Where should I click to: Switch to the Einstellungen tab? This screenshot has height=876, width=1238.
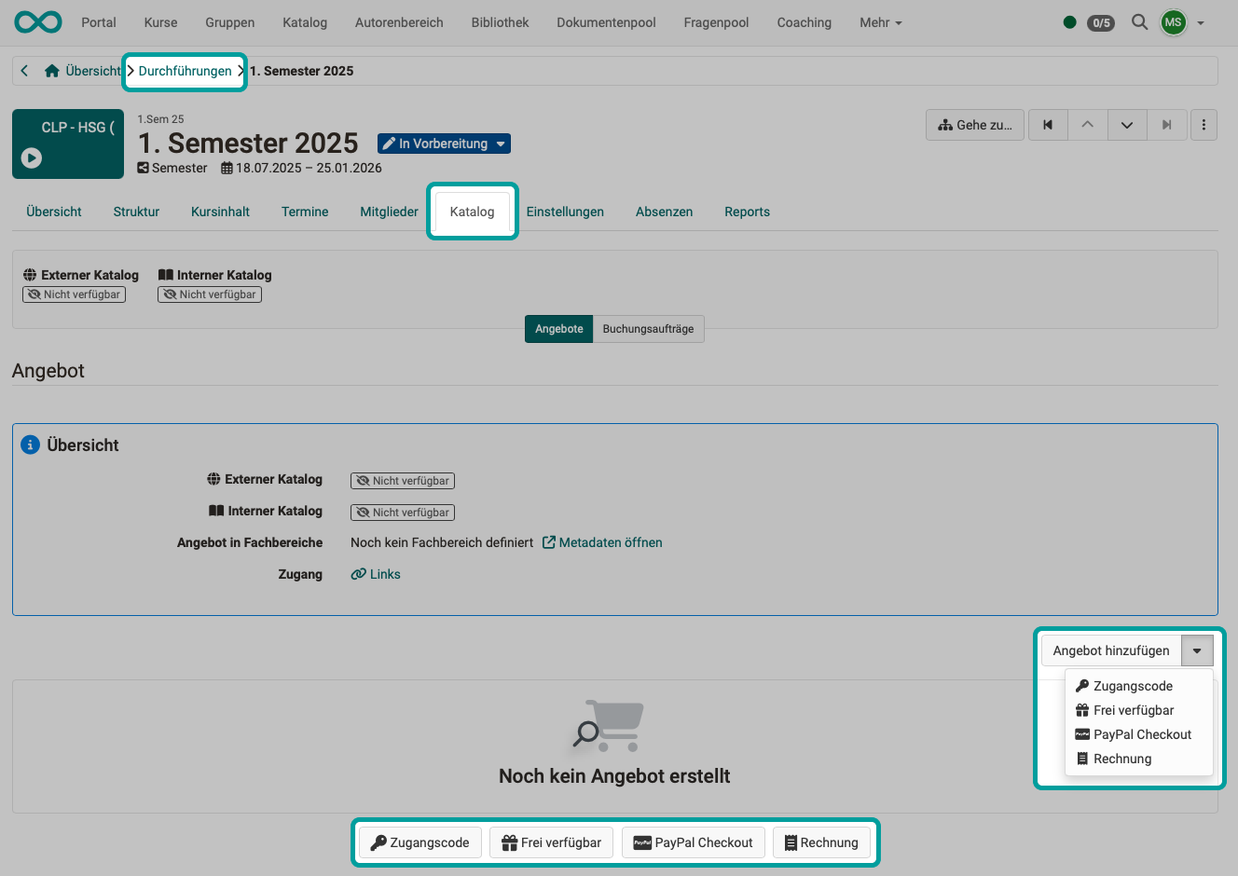(x=565, y=212)
